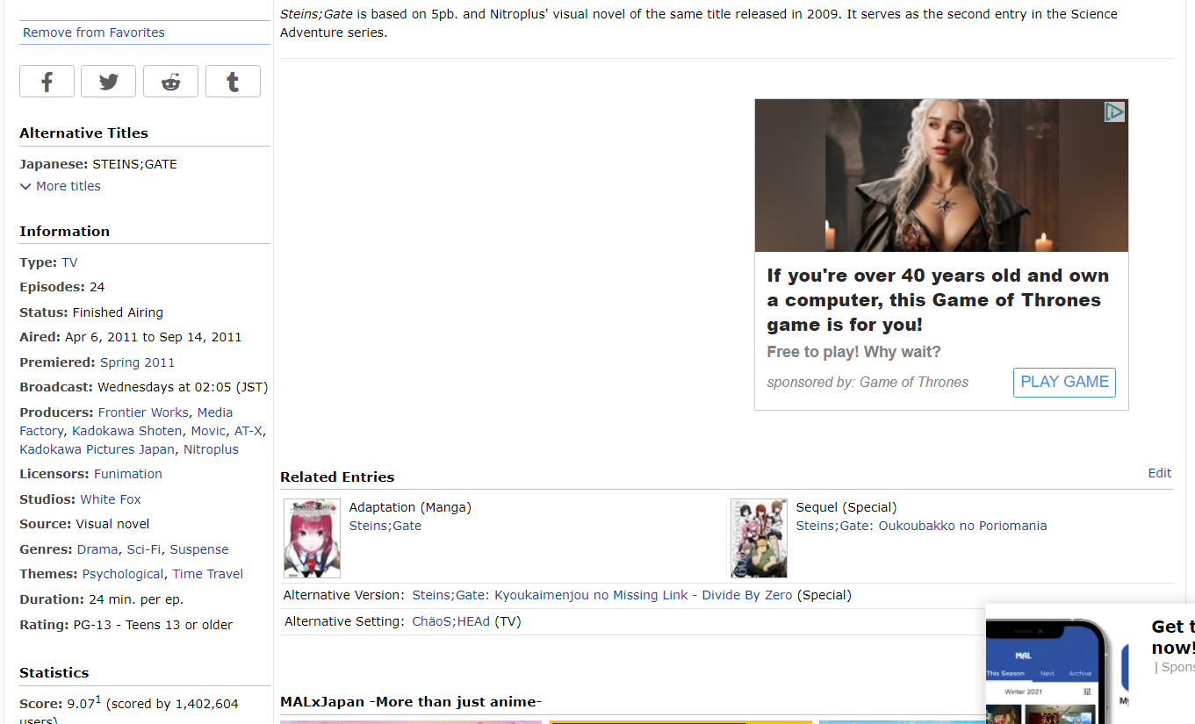Click 'Statistics' section heading
The width and height of the screenshot is (1195, 724).
pos(54,673)
